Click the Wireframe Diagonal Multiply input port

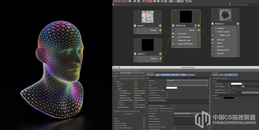coord(173,44)
